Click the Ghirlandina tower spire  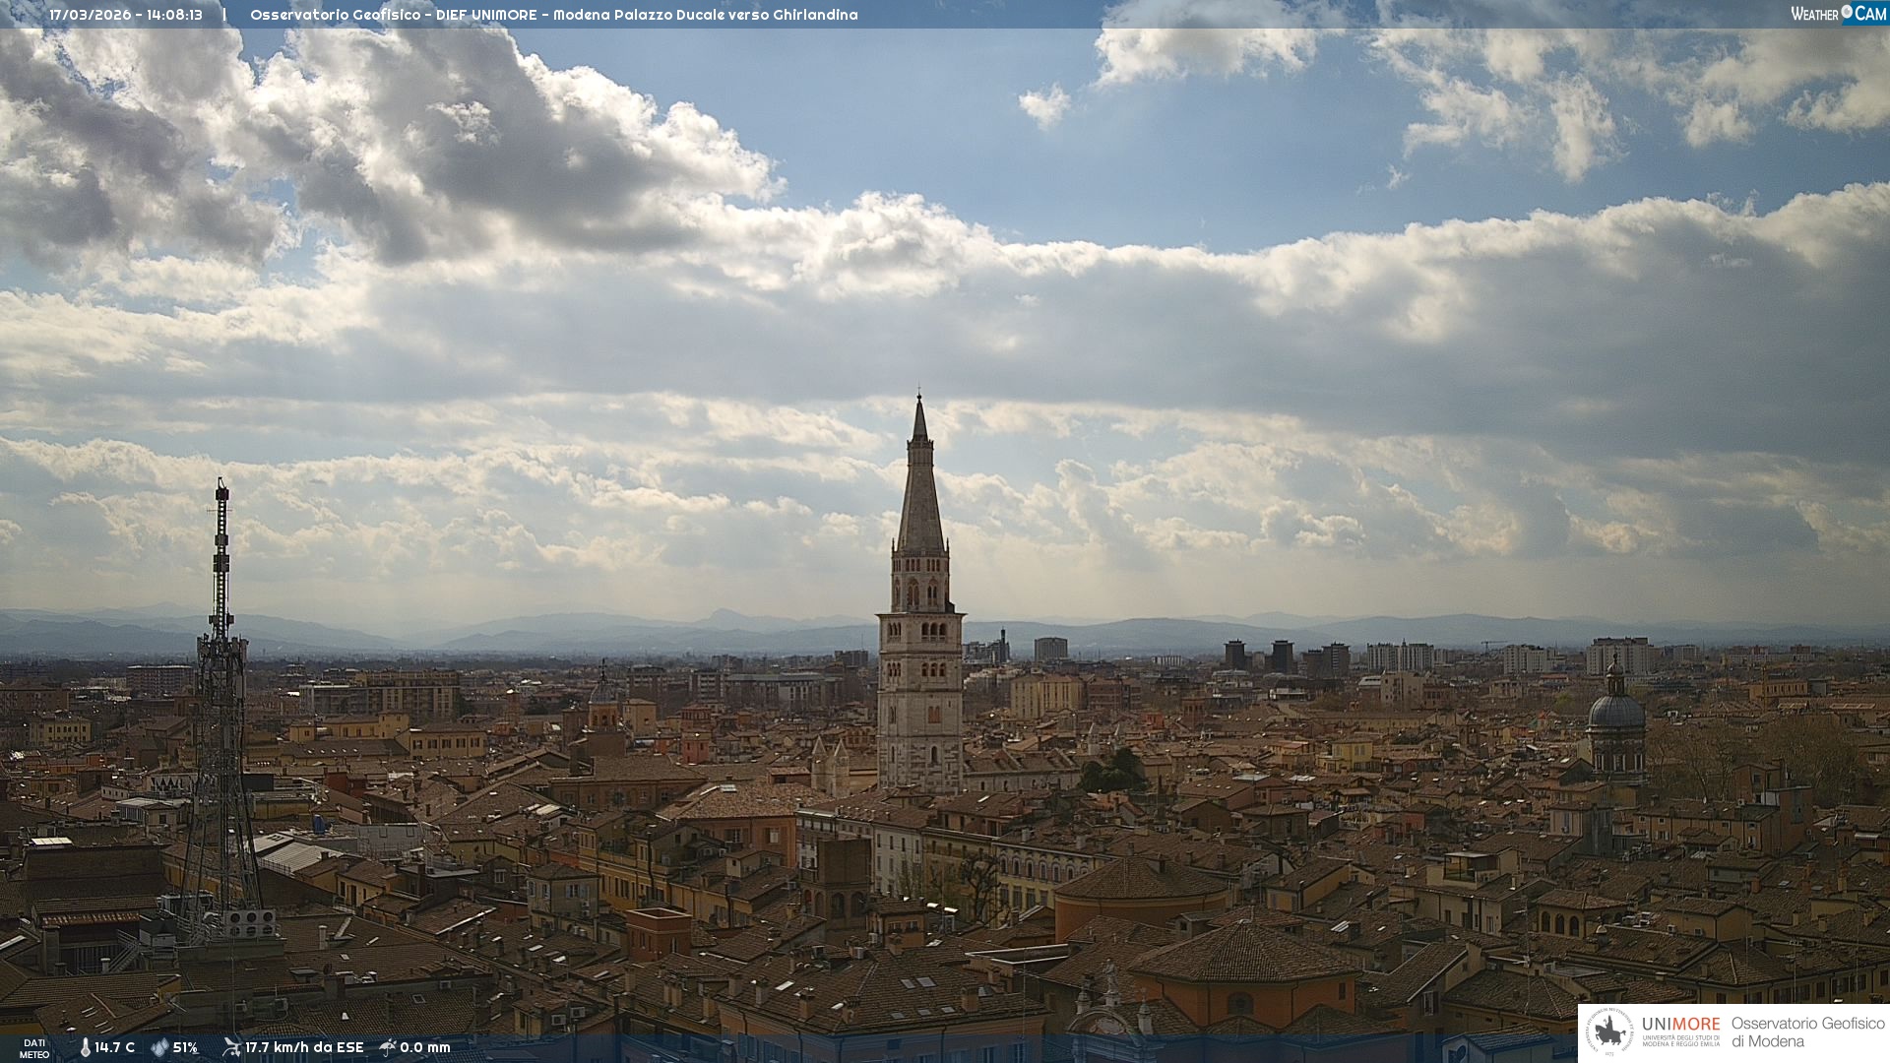(920, 492)
